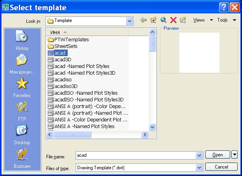Click the Open button
This screenshot has height=176, width=242.
(x=218, y=155)
